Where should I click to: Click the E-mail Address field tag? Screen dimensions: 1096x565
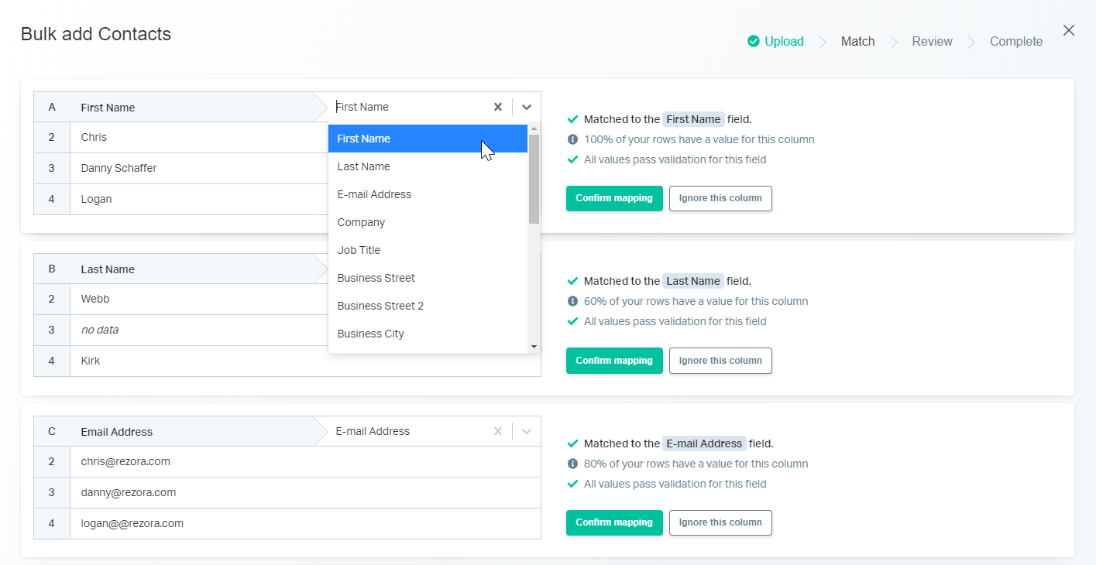704,443
